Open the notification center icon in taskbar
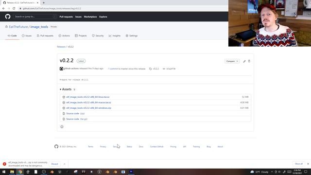This screenshot has width=311, height=175. [x=306, y=172]
